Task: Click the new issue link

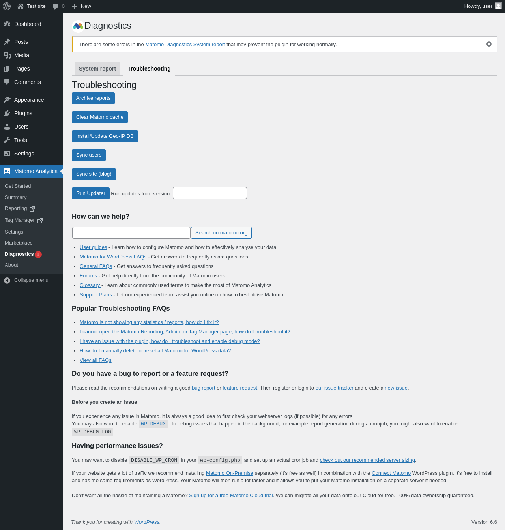Action: [x=396, y=388]
